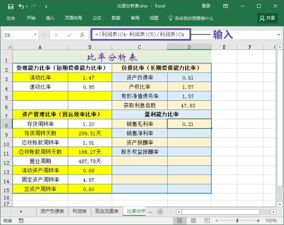Select column B header

pos(90,47)
